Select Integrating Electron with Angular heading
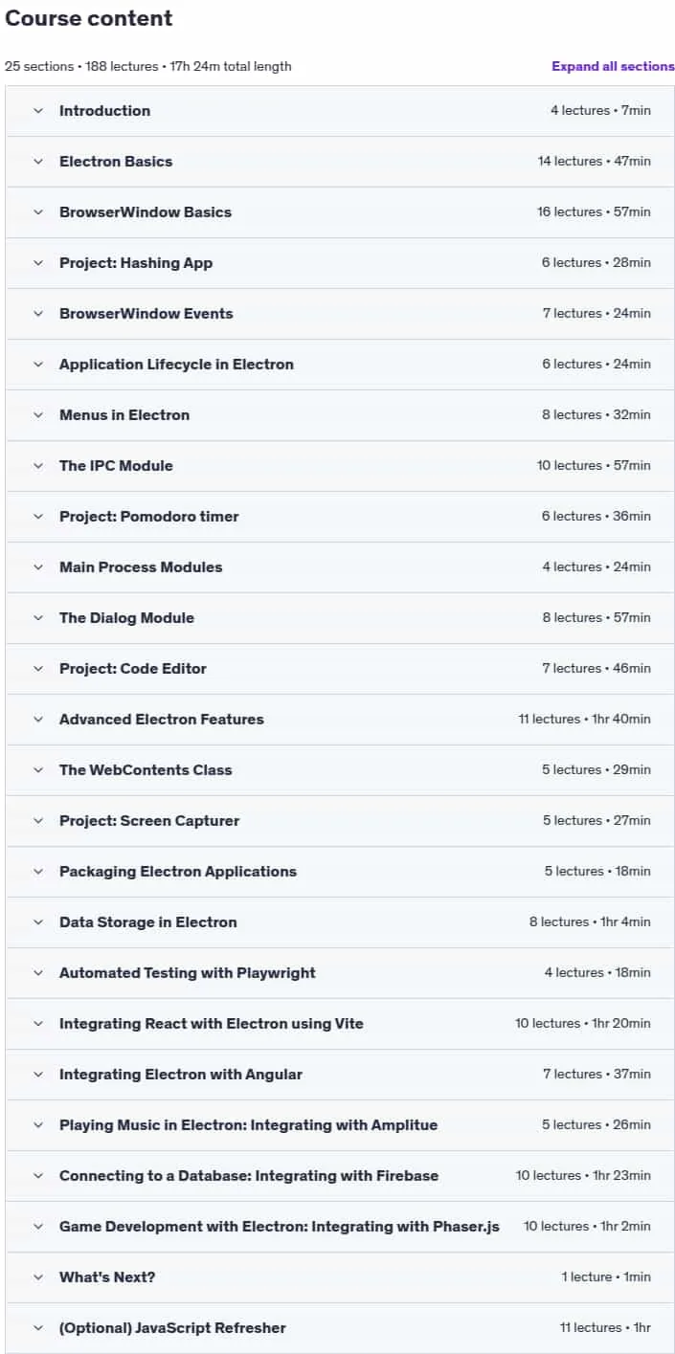 tap(181, 1075)
